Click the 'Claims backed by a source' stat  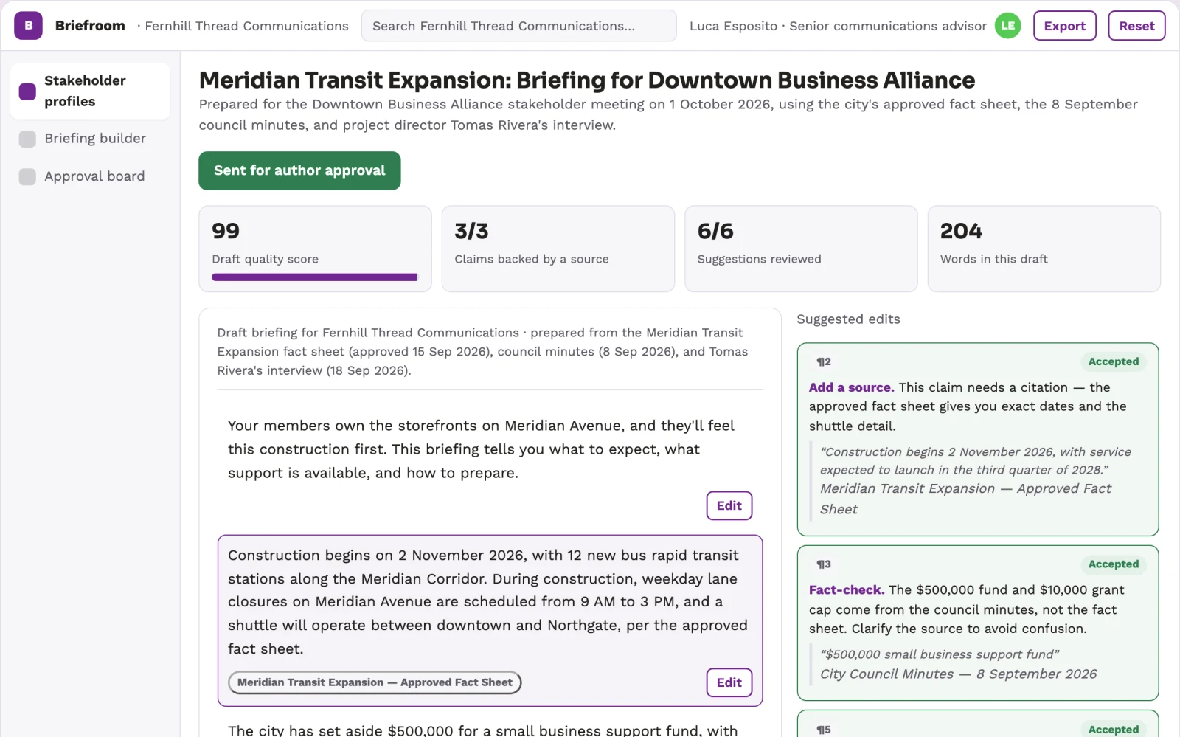tap(558, 249)
